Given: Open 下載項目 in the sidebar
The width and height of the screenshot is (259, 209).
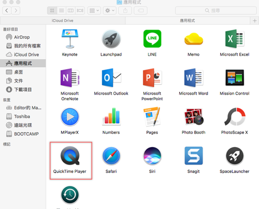Looking at the screenshot, I should point(23,89).
